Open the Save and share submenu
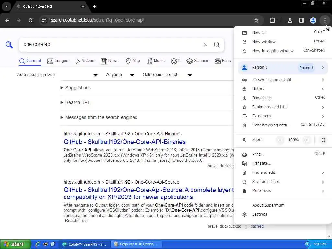Image resolution: width=332 pixels, height=249 pixels. coord(283,182)
